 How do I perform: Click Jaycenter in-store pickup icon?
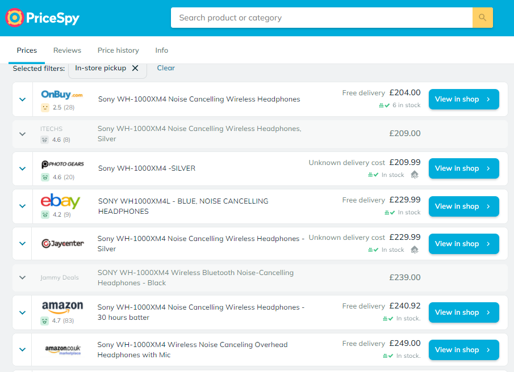click(415, 250)
